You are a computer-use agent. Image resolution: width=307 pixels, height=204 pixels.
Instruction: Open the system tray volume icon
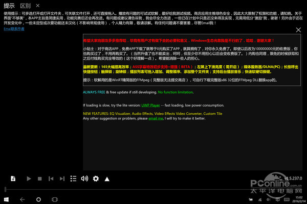(269, 199)
